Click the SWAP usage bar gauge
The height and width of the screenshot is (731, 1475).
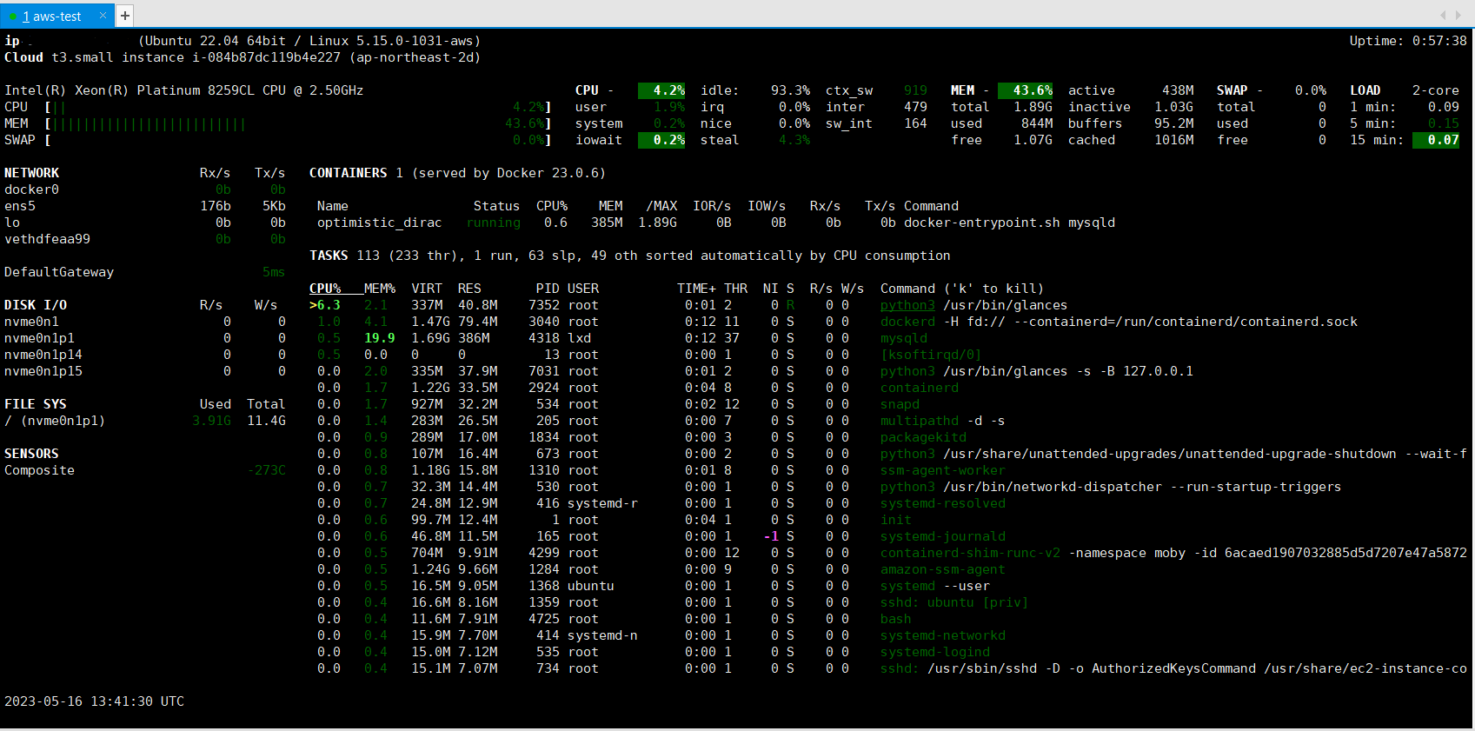click(x=298, y=140)
